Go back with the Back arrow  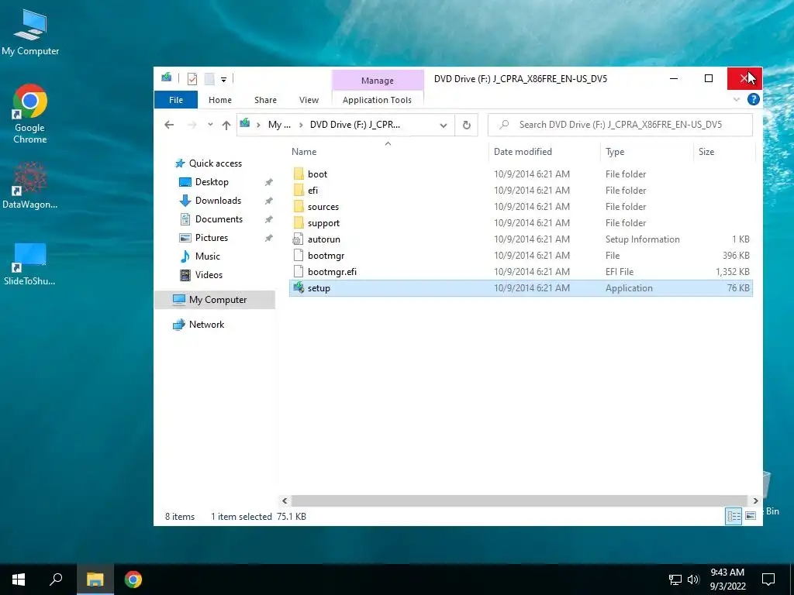pos(169,125)
